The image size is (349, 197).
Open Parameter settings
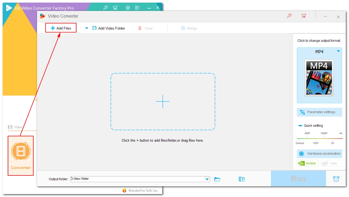pyautogui.click(x=319, y=112)
